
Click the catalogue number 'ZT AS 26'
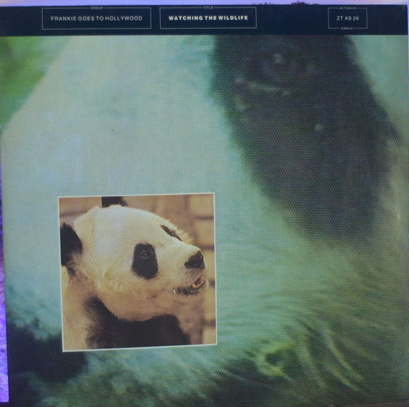[348, 18]
